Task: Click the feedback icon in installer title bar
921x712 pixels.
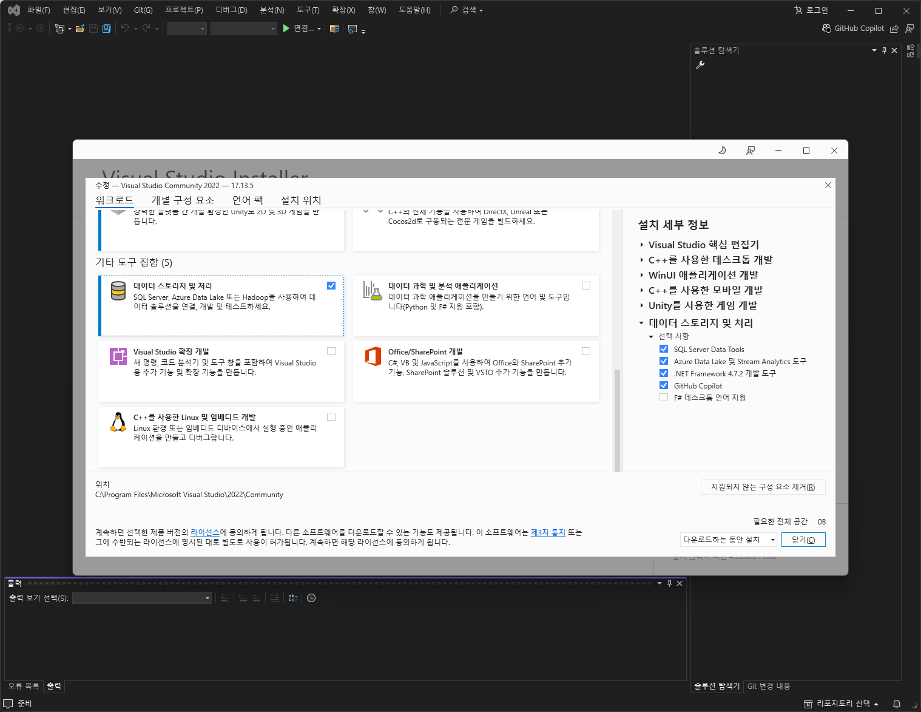Action: 751,151
